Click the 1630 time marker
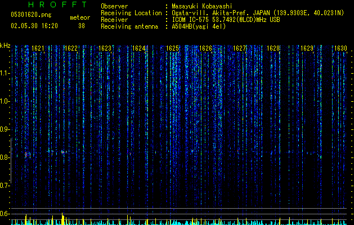This screenshot has height=225, width=354. click(x=340, y=48)
